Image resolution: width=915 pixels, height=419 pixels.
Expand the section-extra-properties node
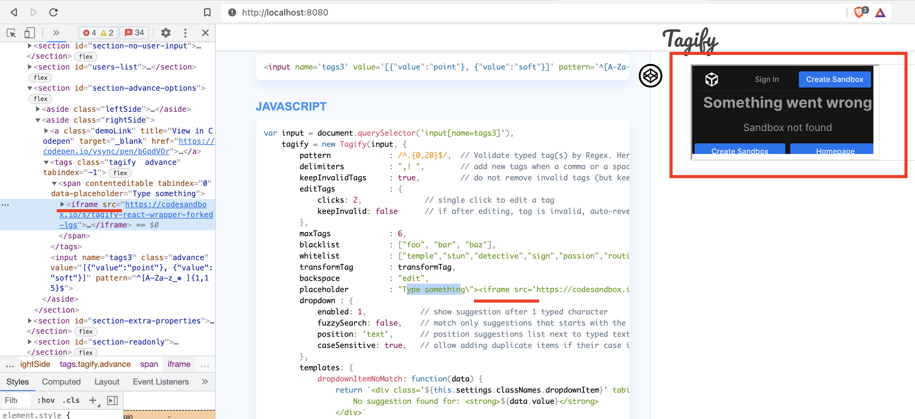click(29, 320)
